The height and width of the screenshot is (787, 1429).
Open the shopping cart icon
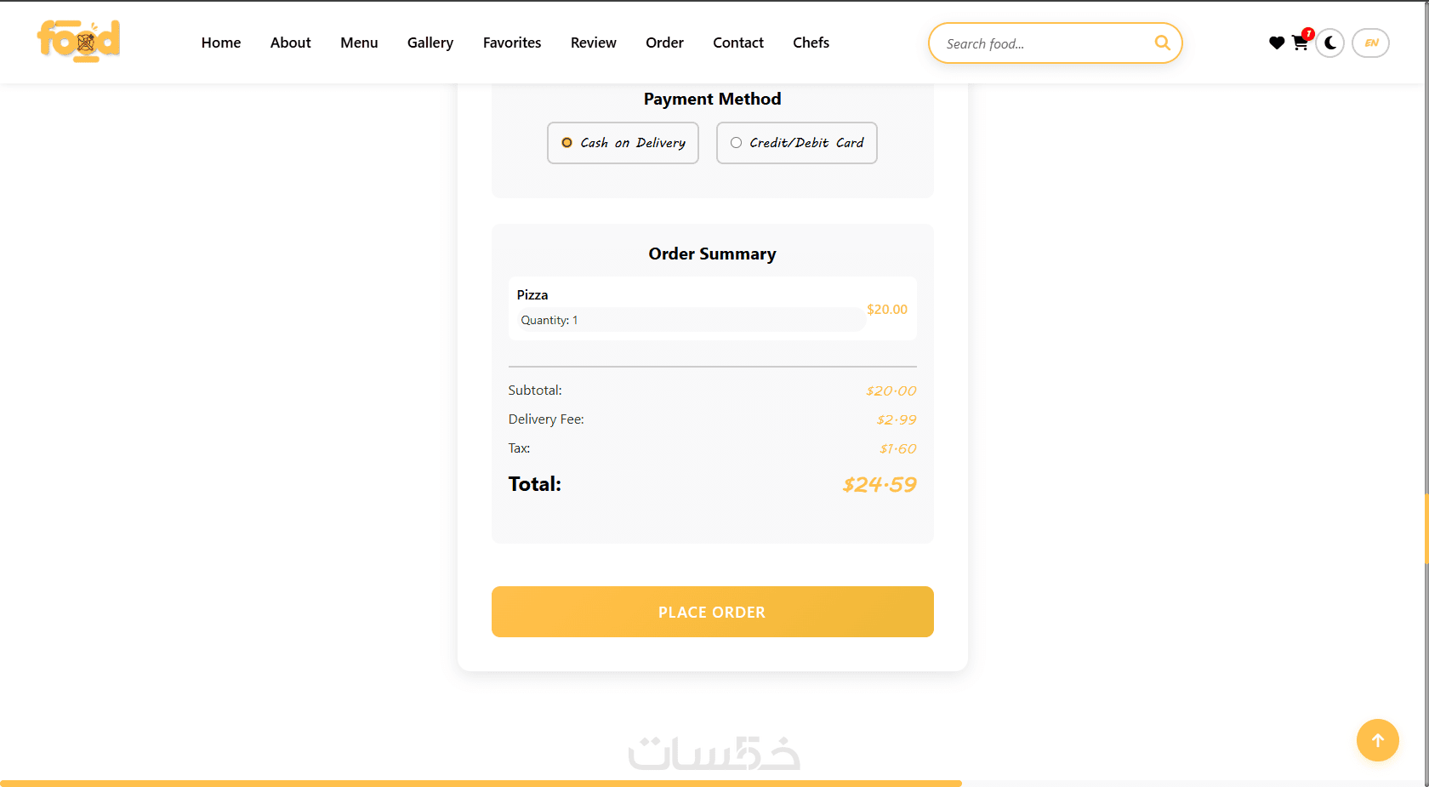pyautogui.click(x=1300, y=43)
